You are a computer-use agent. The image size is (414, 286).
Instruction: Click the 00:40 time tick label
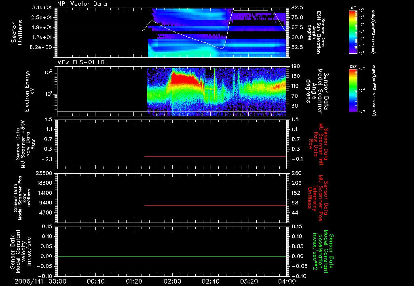point(95,281)
